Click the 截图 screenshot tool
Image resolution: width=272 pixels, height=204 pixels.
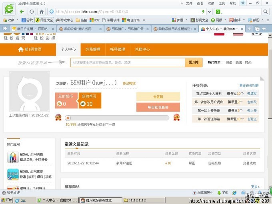pos(254,20)
